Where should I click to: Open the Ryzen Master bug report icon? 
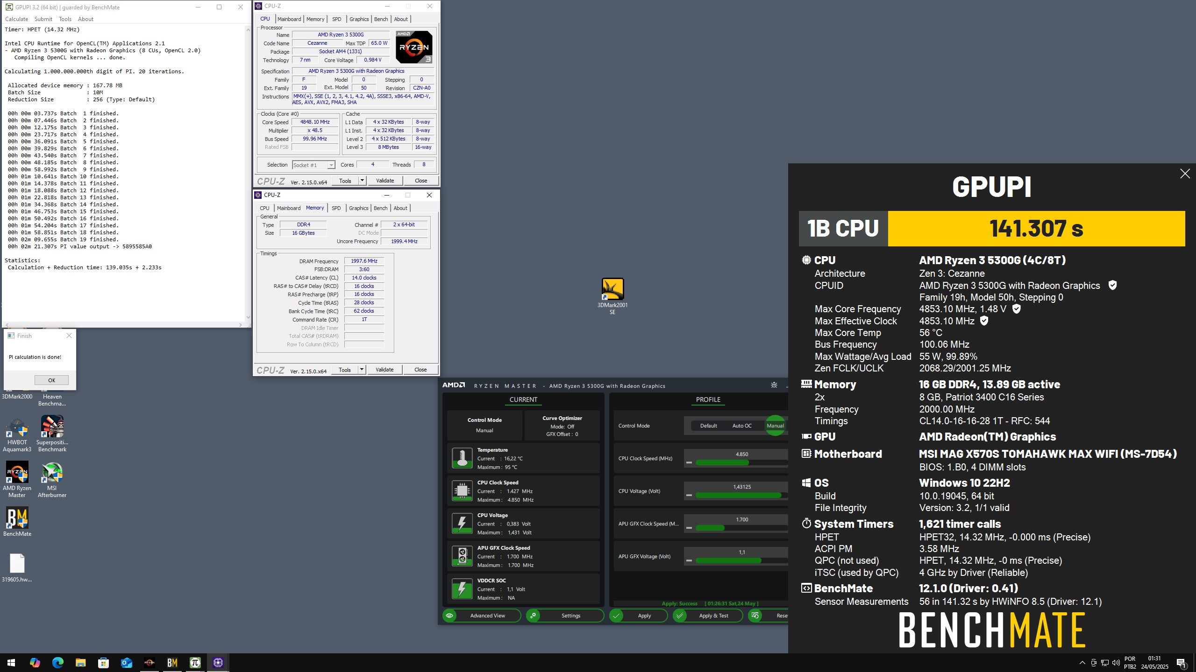[774, 385]
